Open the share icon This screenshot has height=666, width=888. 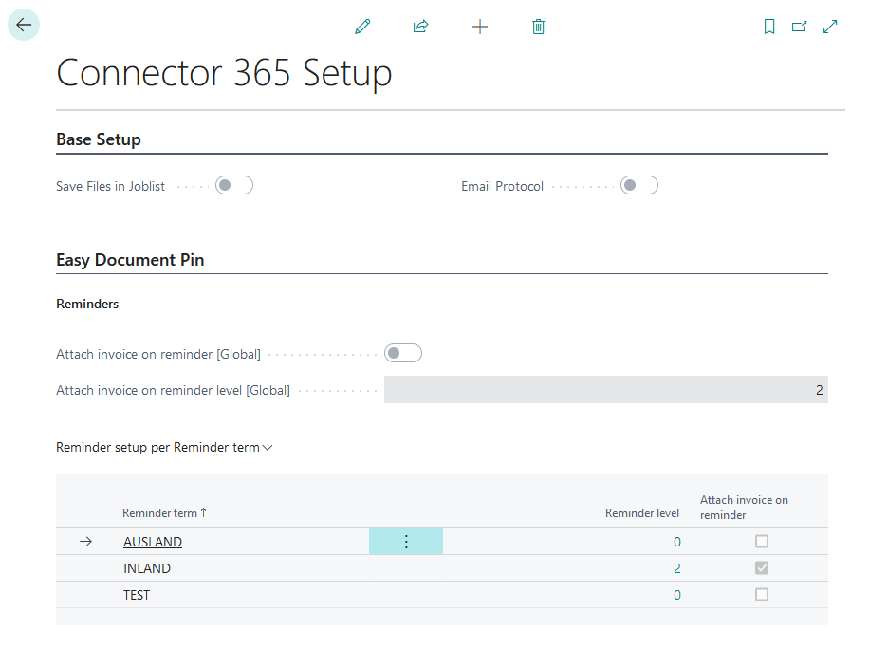click(x=421, y=27)
